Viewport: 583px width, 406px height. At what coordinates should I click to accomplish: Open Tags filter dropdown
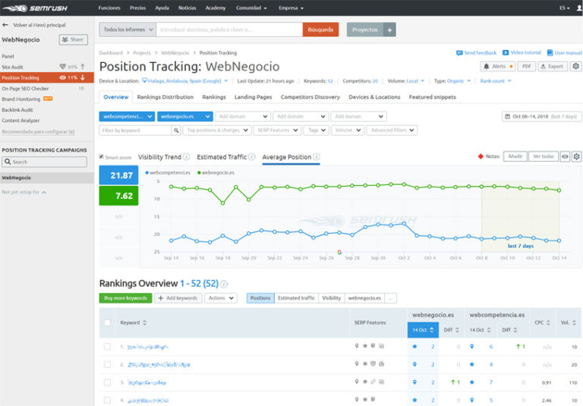(x=317, y=131)
